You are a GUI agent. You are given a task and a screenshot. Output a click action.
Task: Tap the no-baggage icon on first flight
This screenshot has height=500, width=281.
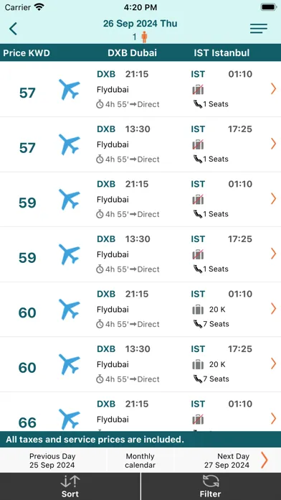198,89
